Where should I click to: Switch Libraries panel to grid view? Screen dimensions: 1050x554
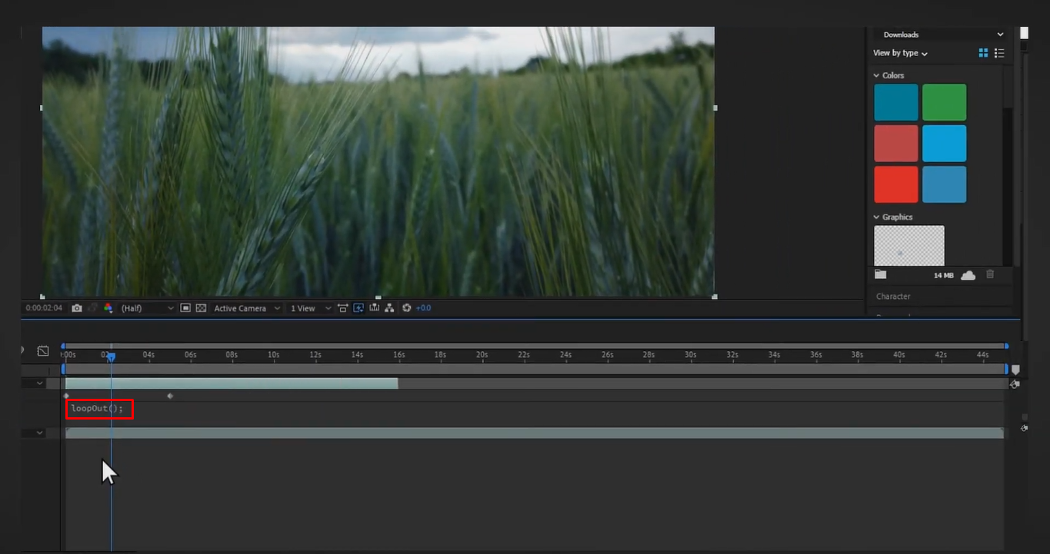[x=982, y=53]
